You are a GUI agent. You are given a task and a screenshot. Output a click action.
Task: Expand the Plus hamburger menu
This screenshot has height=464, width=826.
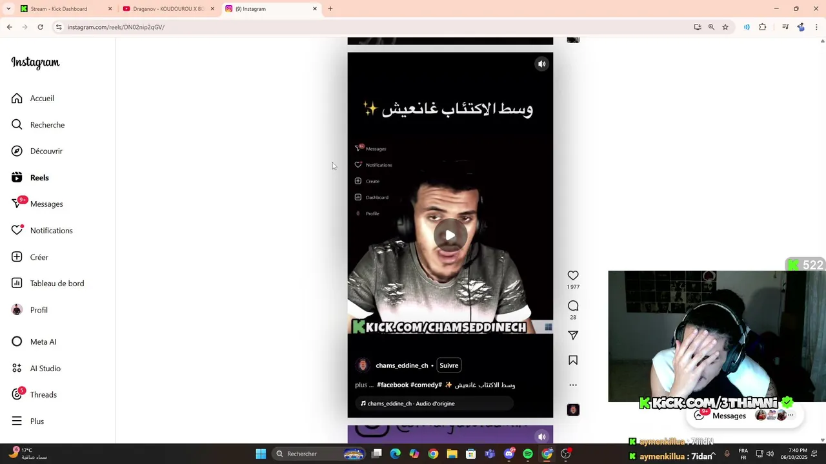coord(17,421)
